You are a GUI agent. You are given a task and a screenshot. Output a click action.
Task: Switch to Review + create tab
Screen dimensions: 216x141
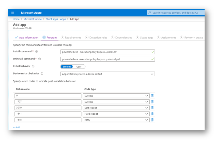click(x=192, y=38)
